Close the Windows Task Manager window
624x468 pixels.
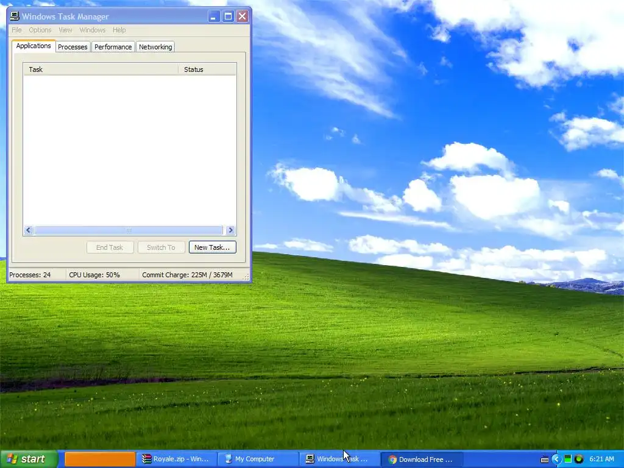coord(243,16)
